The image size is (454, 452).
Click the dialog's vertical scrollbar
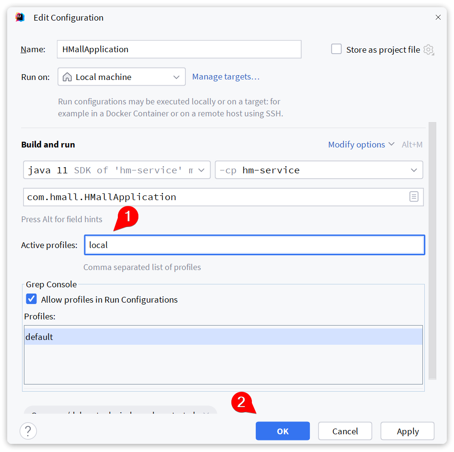pos(432,249)
